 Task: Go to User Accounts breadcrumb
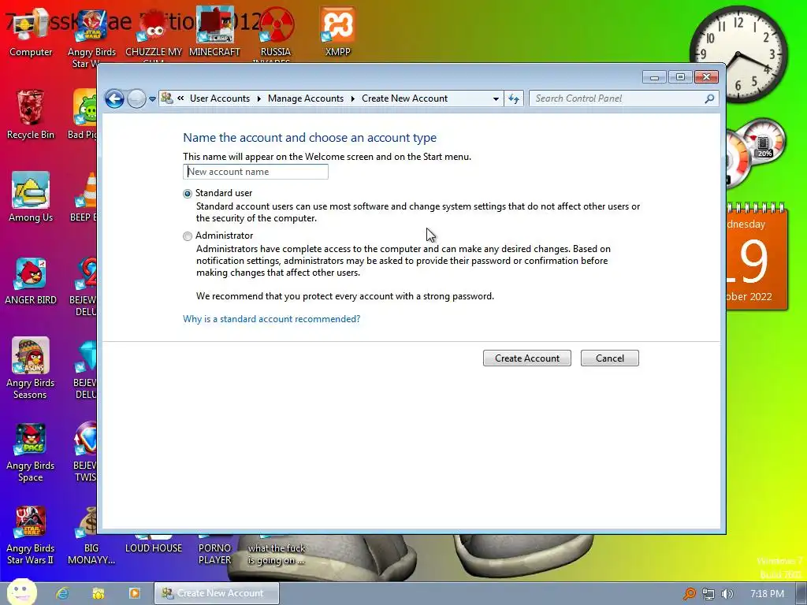tap(220, 98)
